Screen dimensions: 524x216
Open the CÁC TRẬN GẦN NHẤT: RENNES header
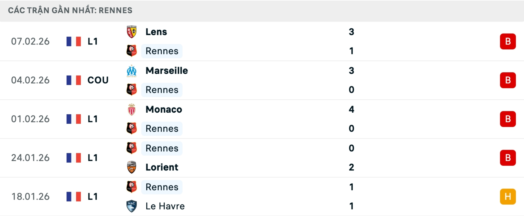[x=70, y=10]
